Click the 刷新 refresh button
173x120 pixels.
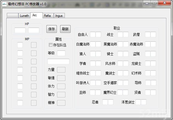click(x=65, y=29)
